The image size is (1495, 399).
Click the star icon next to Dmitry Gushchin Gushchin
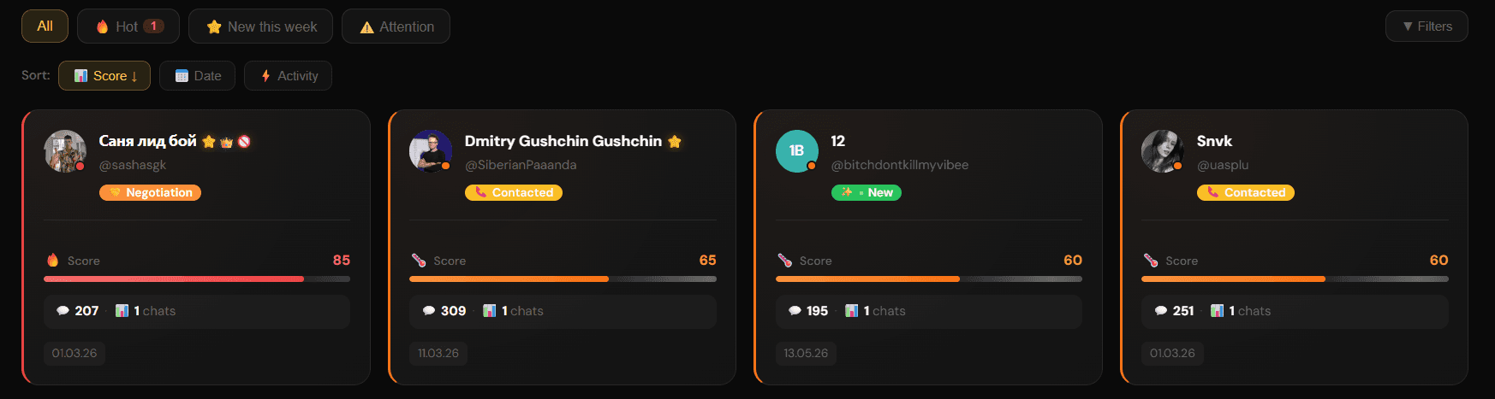click(x=675, y=142)
